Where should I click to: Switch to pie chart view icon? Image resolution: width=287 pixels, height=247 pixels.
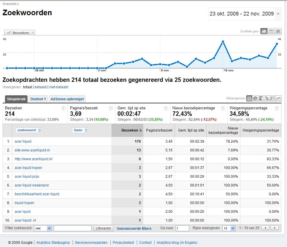click(255, 98)
